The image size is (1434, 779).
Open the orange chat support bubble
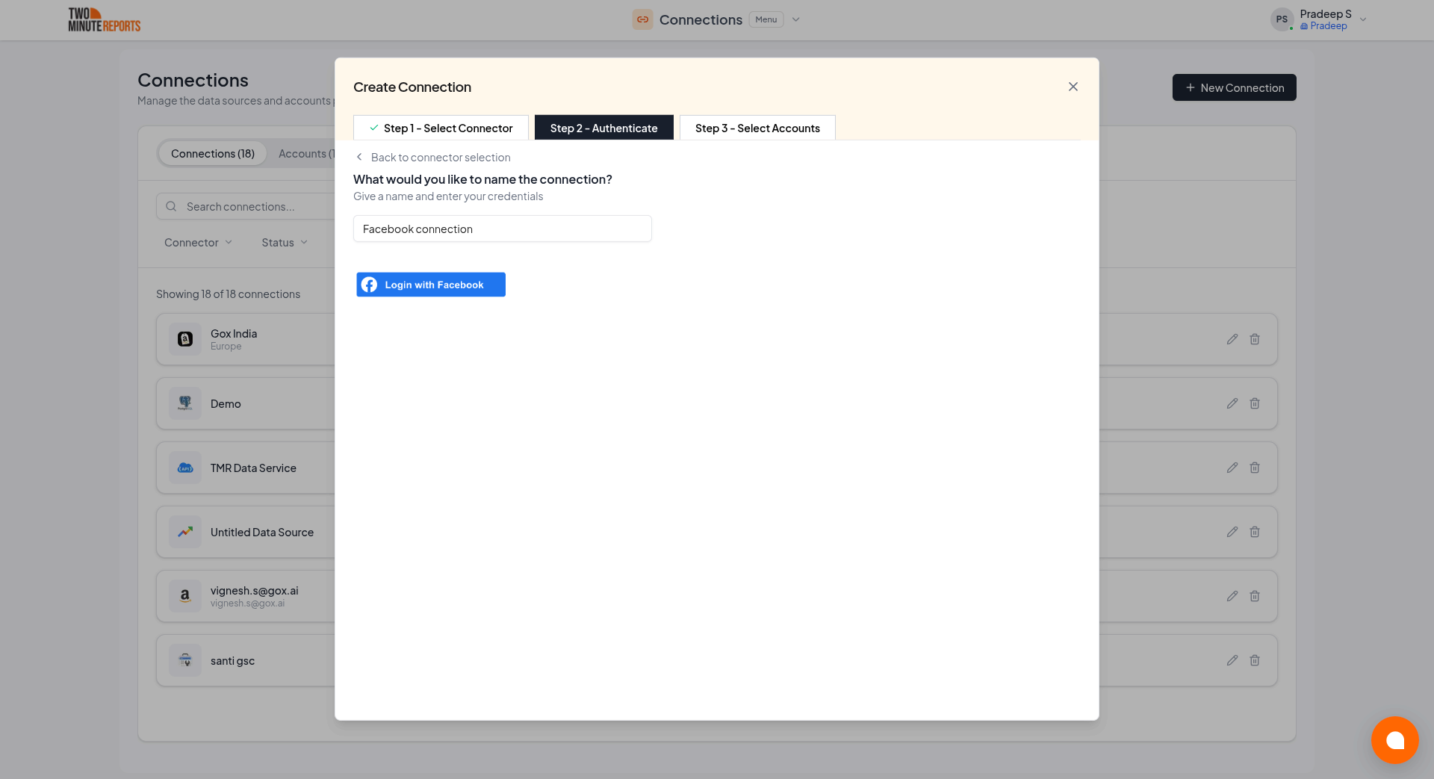[x=1394, y=739]
